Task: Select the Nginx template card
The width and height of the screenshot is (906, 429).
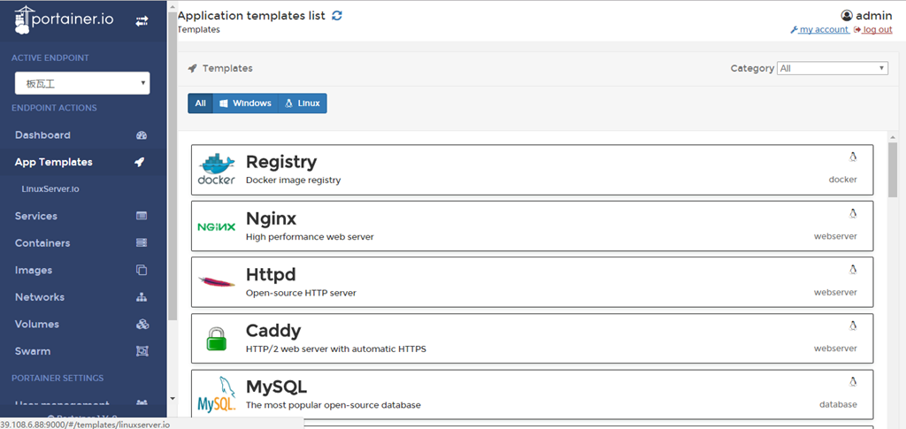Action: tap(532, 226)
